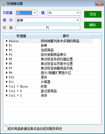105x134 pixels.
Task: Select the F7 shortcut cell
Action: (24, 68)
